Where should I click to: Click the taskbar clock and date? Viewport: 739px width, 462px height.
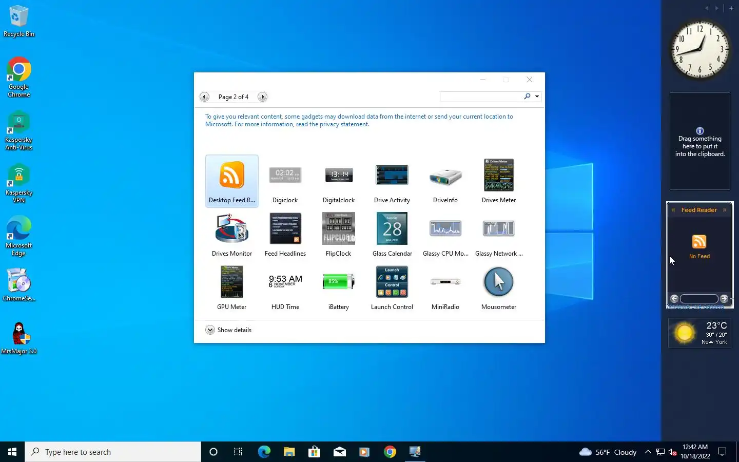pyautogui.click(x=695, y=452)
